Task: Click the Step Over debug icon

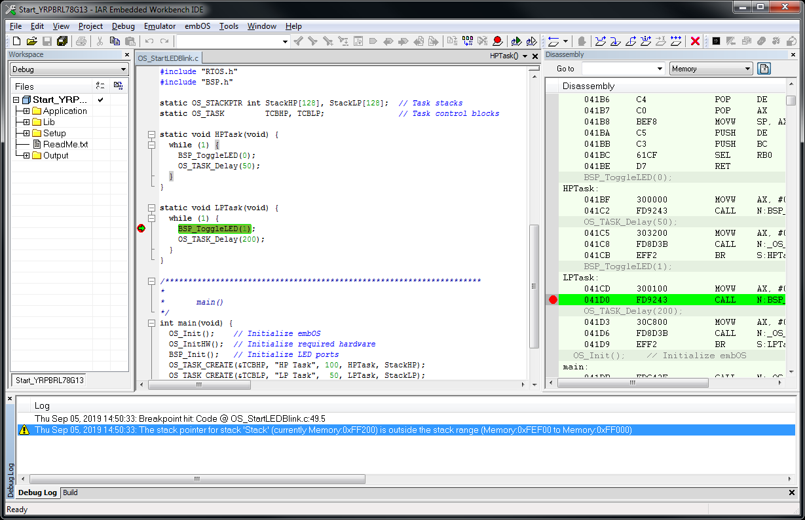Action: tap(601, 41)
